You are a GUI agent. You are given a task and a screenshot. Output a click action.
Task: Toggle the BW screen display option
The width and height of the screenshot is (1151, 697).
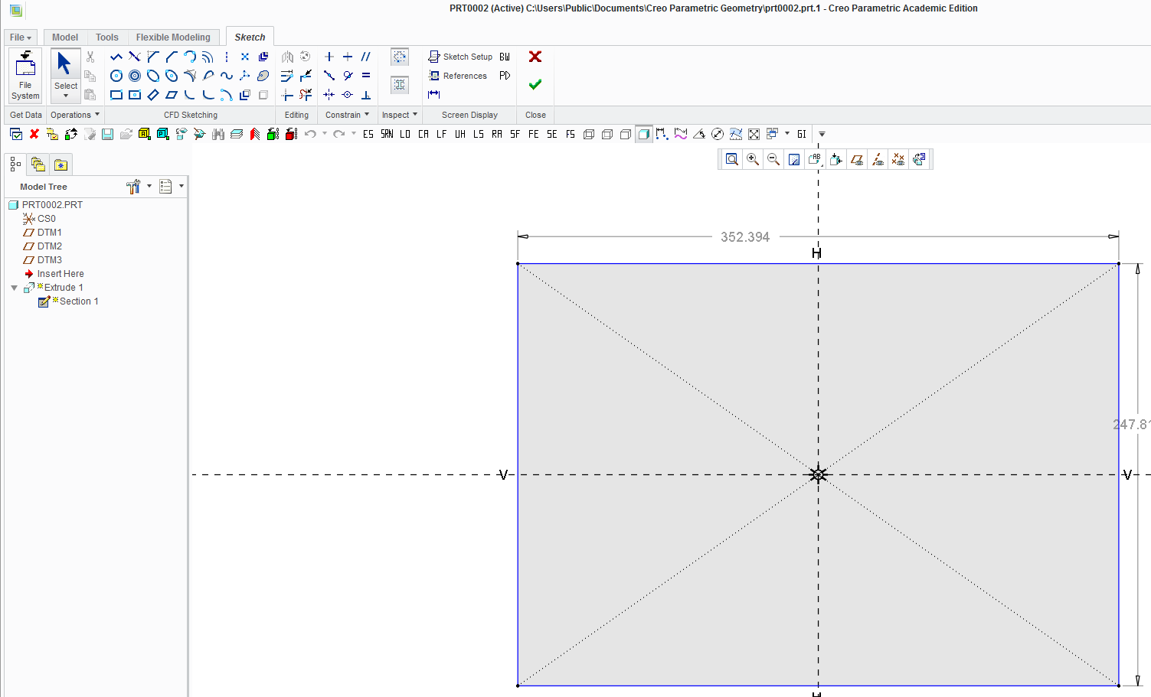(505, 57)
